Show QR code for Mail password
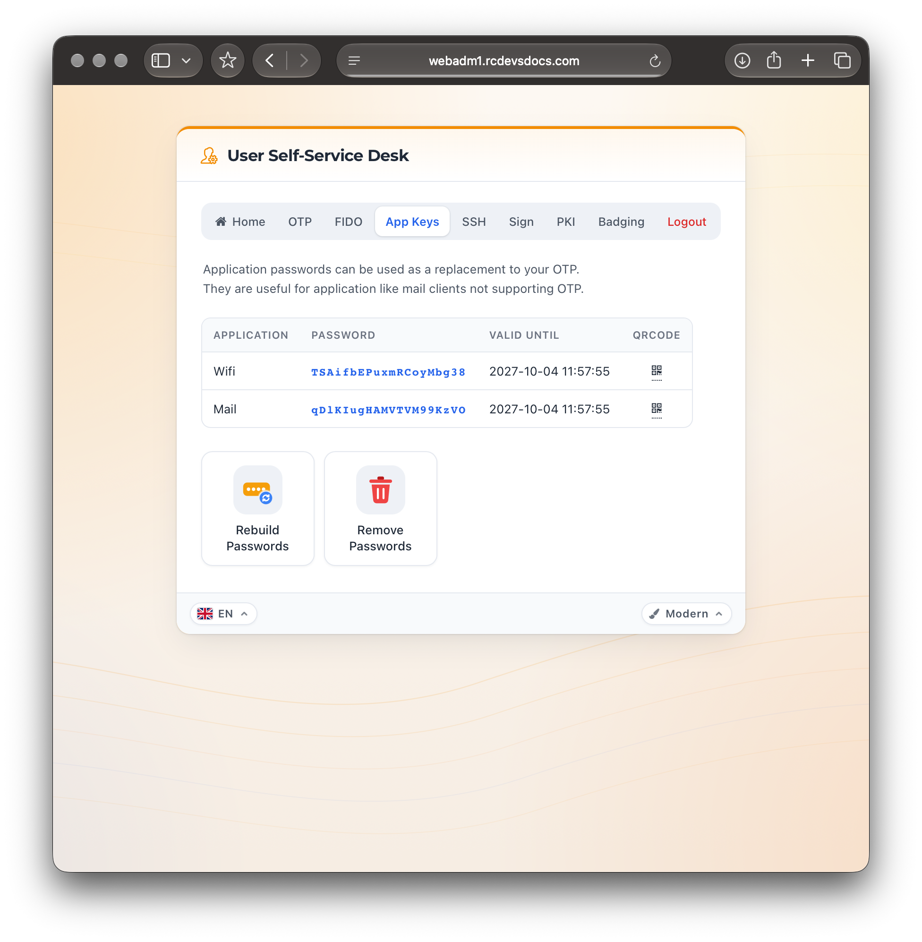 tap(656, 410)
